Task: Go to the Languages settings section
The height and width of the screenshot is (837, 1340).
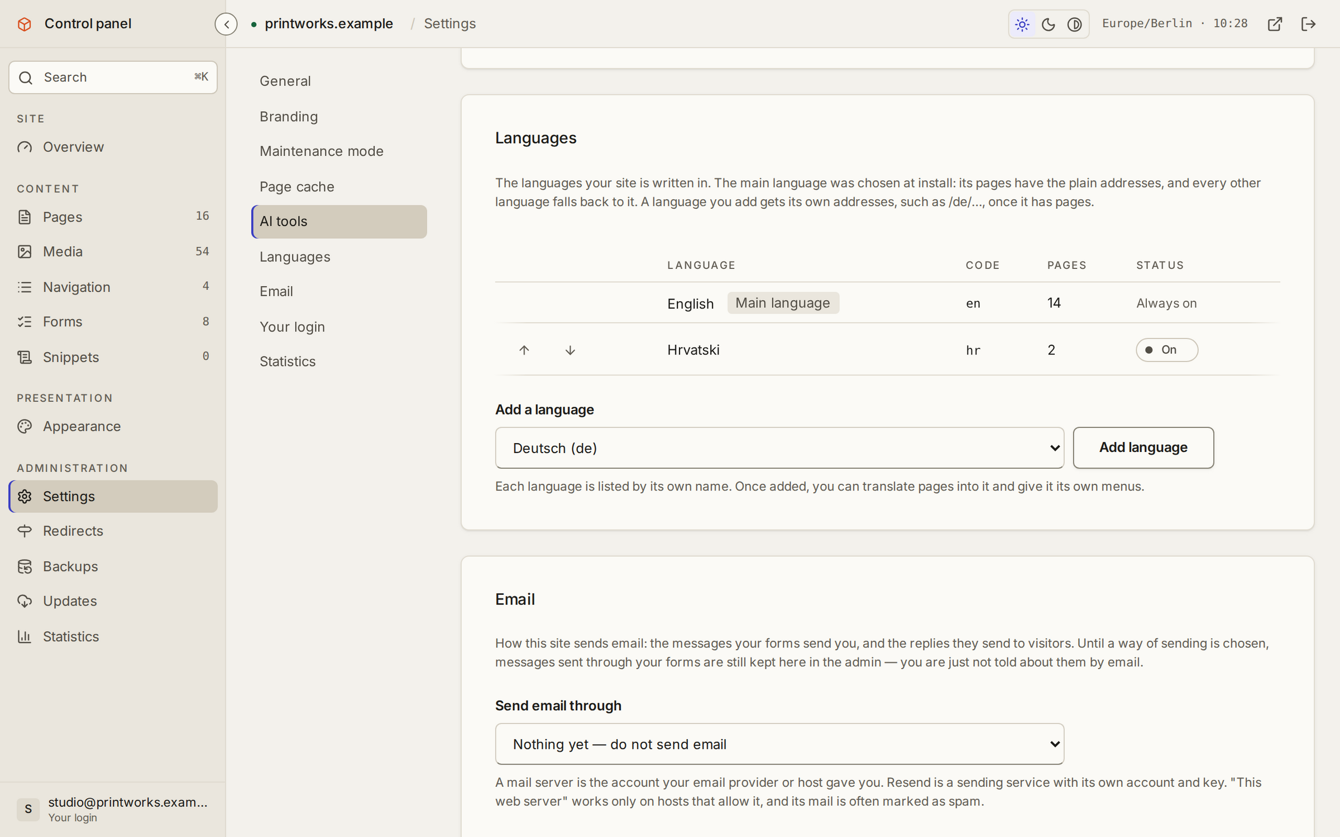Action: 339,257
